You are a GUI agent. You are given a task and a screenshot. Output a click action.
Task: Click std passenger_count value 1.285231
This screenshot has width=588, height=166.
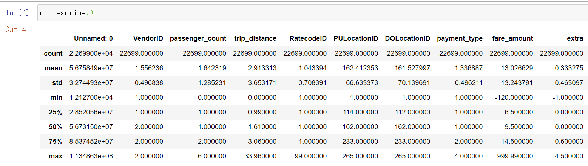(x=213, y=83)
